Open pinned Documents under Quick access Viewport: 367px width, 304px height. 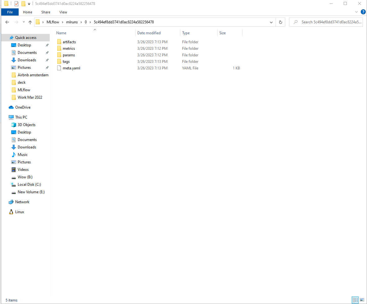pos(27,53)
